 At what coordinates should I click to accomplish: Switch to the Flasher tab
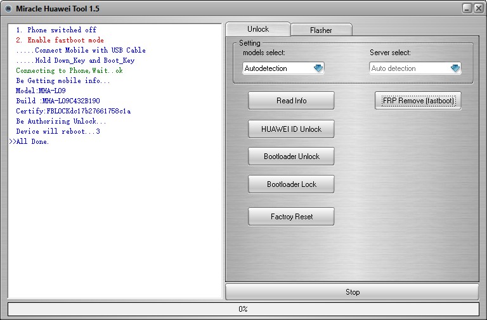coord(321,30)
